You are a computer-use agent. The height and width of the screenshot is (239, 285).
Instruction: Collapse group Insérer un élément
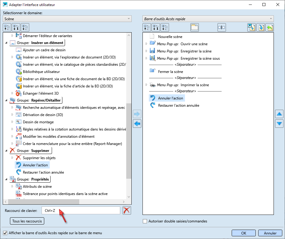click(6, 43)
